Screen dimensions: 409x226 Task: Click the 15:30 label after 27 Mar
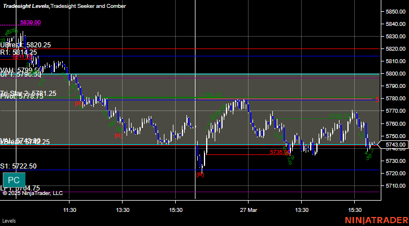[x=354, y=210]
